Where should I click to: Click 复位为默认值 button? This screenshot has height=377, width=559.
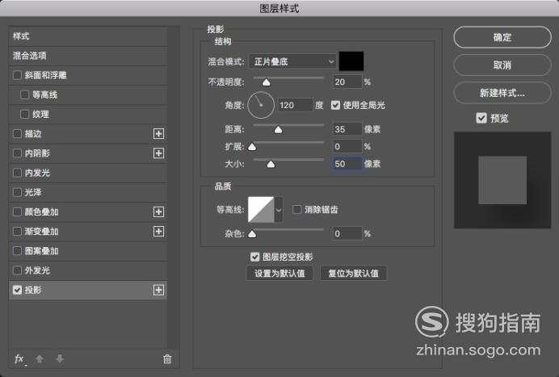click(x=353, y=274)
